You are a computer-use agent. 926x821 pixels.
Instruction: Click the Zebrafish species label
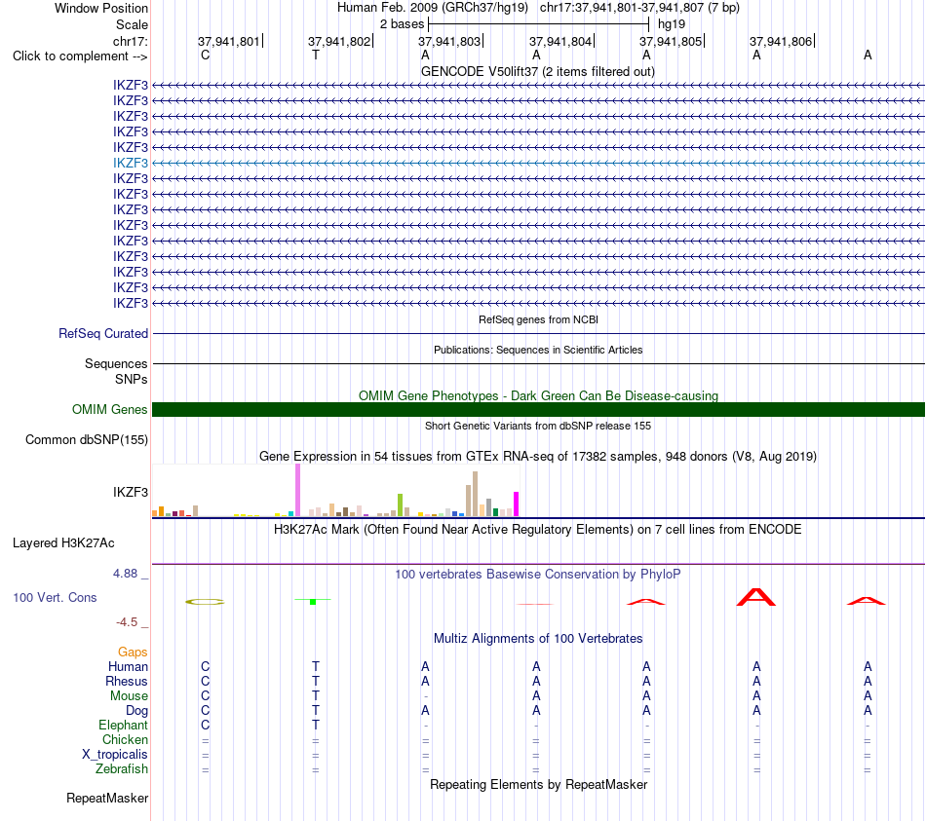(122, 769)
